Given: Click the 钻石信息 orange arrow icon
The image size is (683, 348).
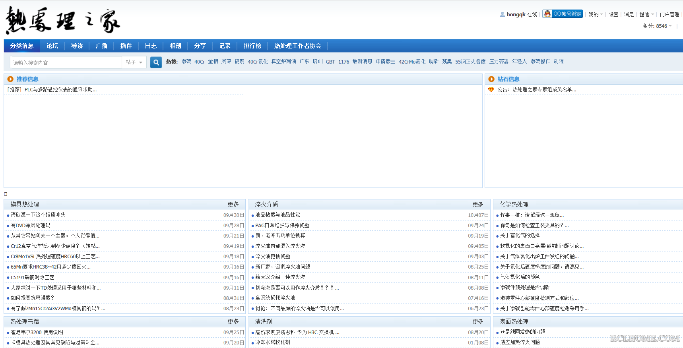Looking at the screenshot, I should 491,79.
